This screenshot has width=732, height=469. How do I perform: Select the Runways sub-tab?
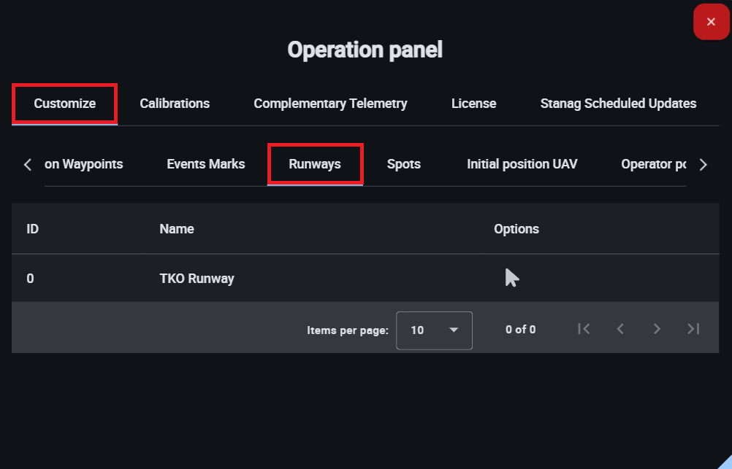(x=315, y=164)
